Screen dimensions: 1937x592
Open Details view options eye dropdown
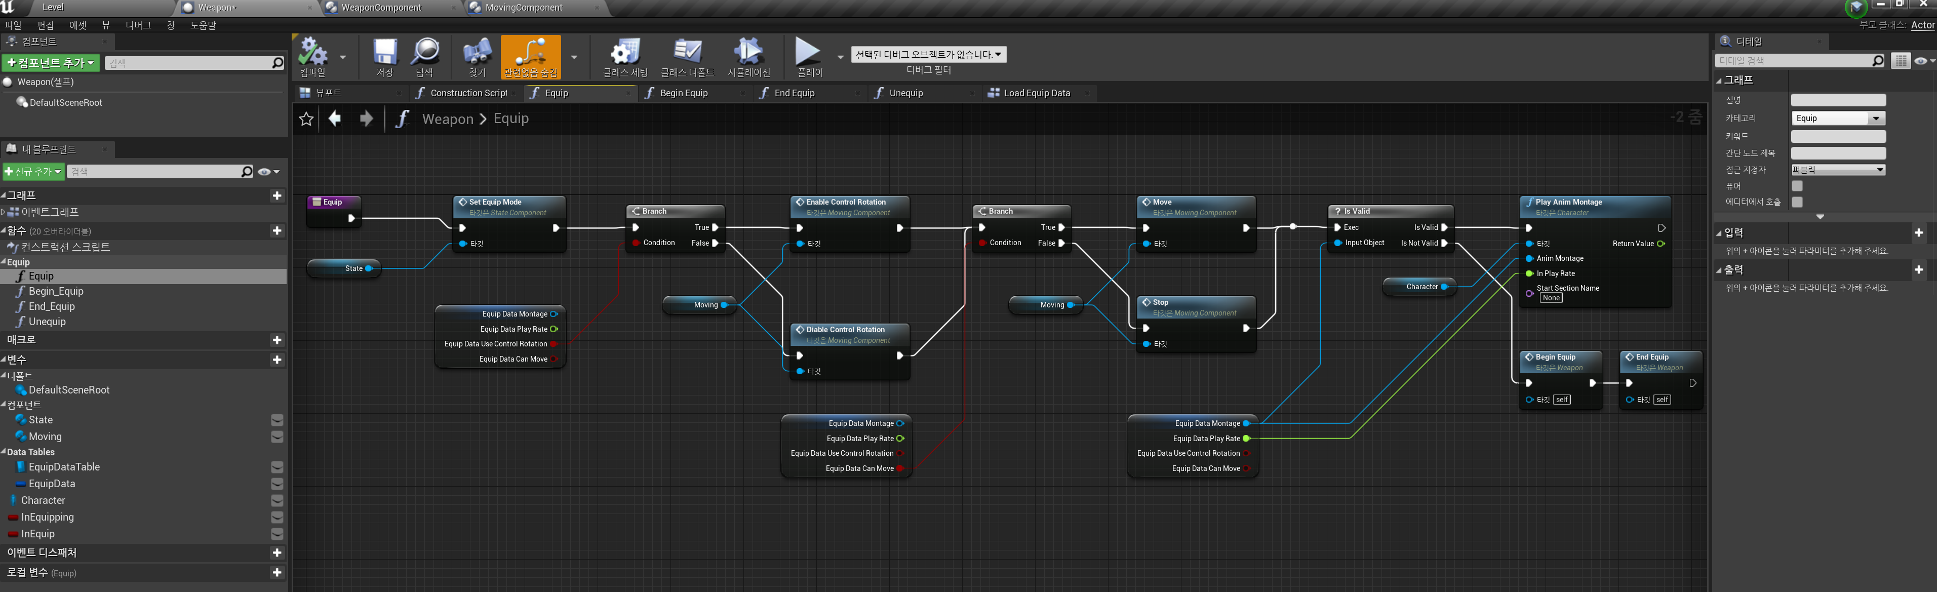coord(1924,61)
